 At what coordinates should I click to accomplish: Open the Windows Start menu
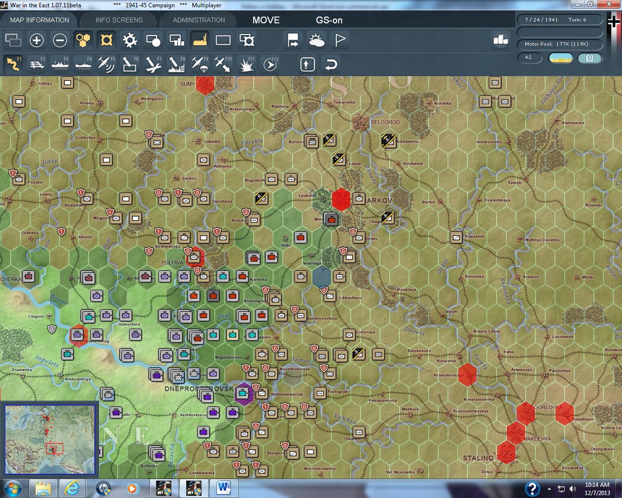coord(12,487)
